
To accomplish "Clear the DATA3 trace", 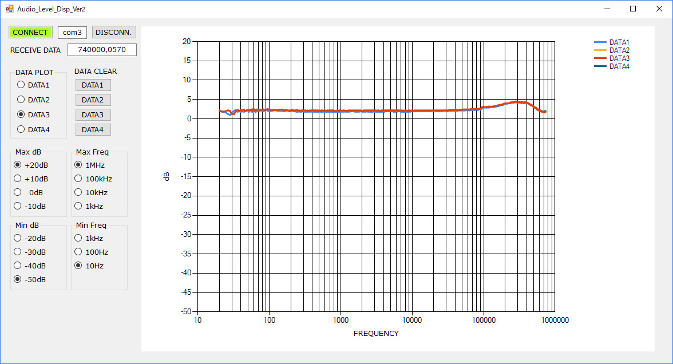I will (93, 114).
